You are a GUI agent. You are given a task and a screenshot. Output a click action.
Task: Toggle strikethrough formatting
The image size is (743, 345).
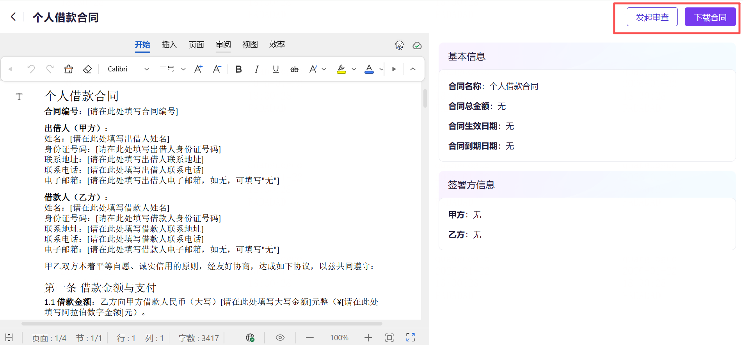(295, 69)
